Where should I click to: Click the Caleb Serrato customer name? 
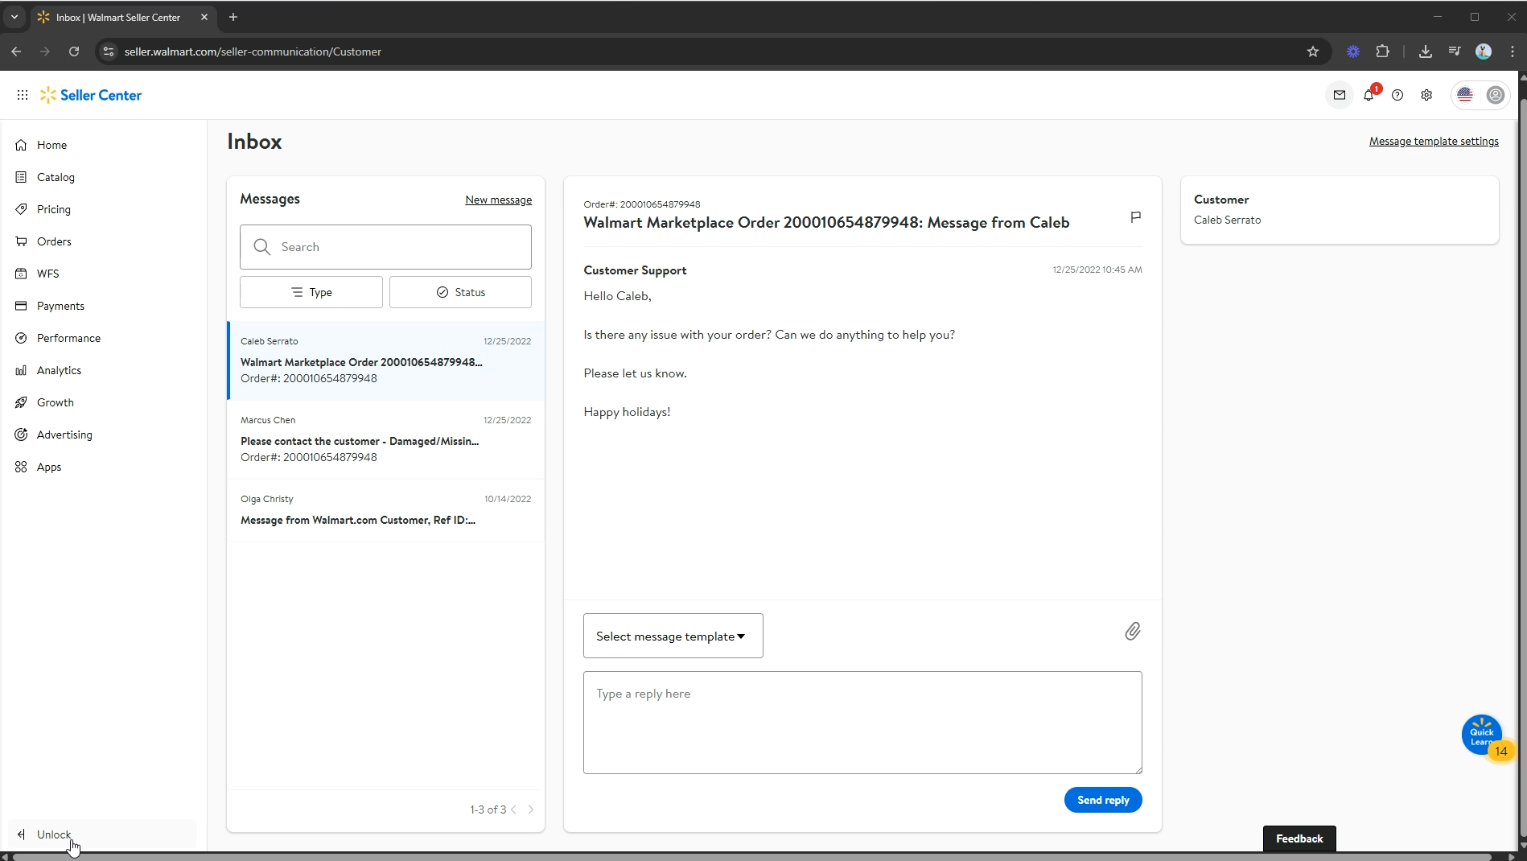pos(1227,220)
